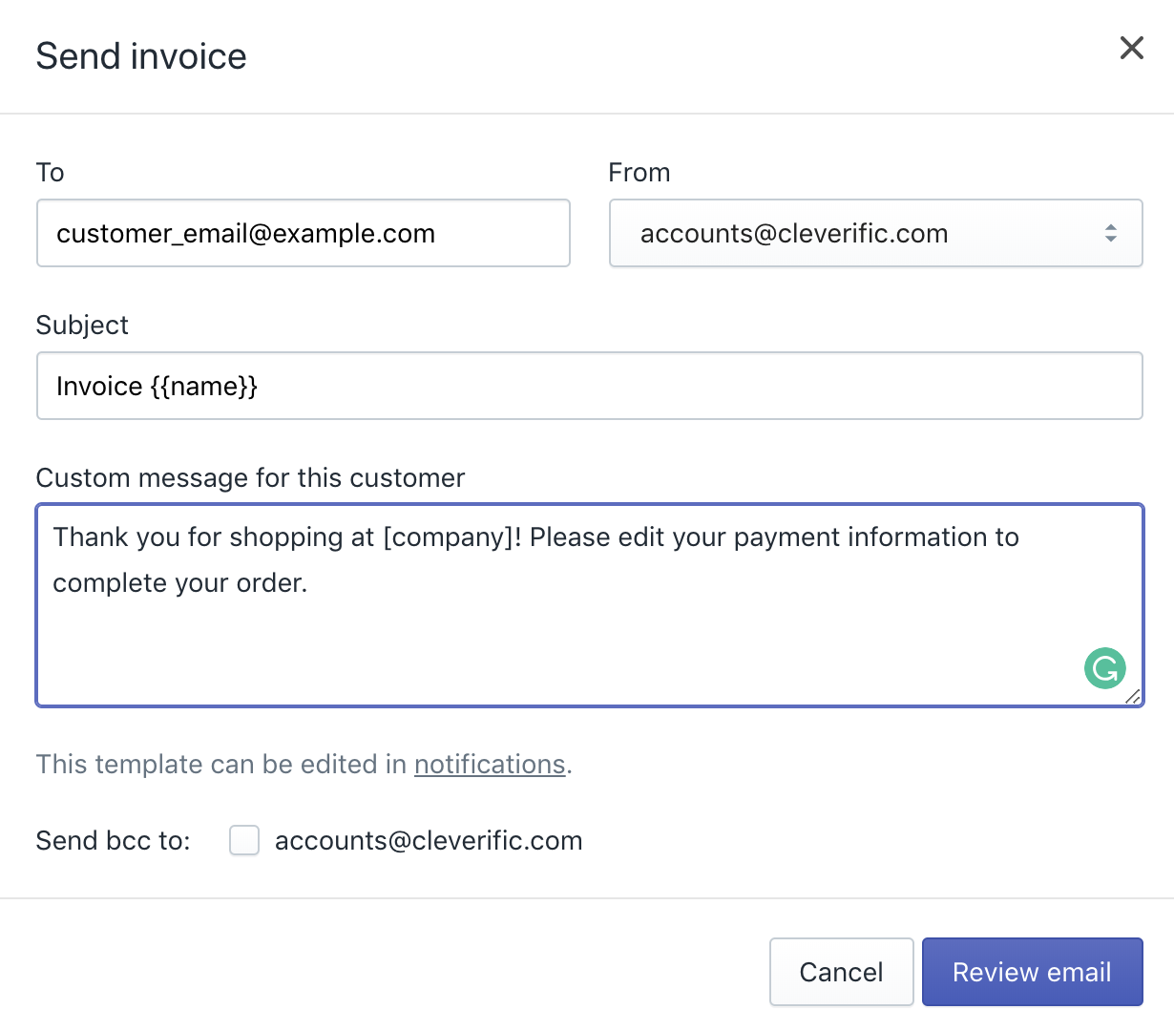1174x1031 pixels.
Task: Open the notifications link
Action: click(490, 764)
